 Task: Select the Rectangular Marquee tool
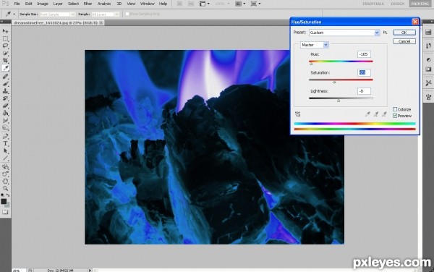(x=5, y=38)
